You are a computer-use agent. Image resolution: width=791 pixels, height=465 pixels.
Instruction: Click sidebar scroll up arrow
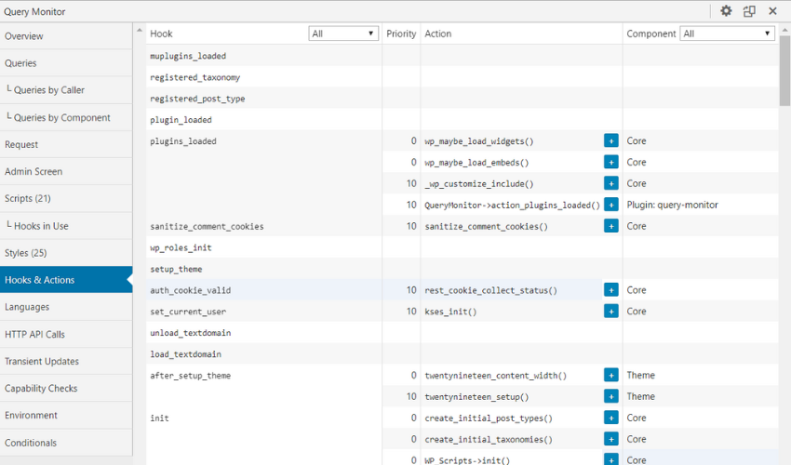tap(140, 31)
